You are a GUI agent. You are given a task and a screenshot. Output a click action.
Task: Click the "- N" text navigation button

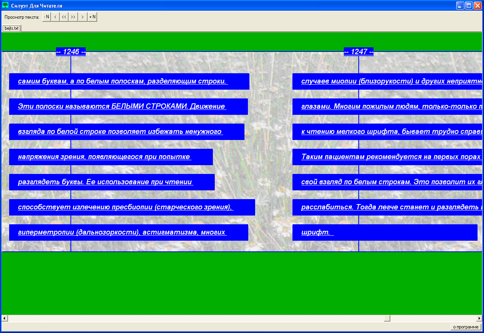(46, 17)
